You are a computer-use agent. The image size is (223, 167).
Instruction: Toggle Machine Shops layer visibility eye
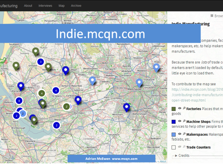[x=180, y=121]
